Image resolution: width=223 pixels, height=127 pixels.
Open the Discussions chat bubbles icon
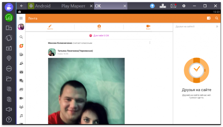tap(21, 81)
